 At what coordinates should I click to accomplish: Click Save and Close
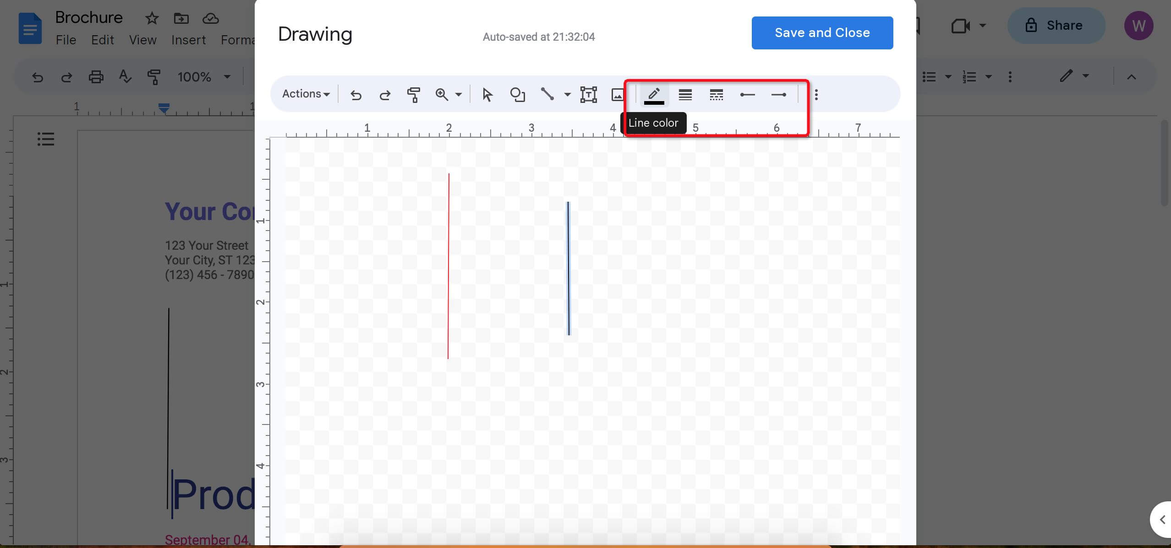point(821,32)
